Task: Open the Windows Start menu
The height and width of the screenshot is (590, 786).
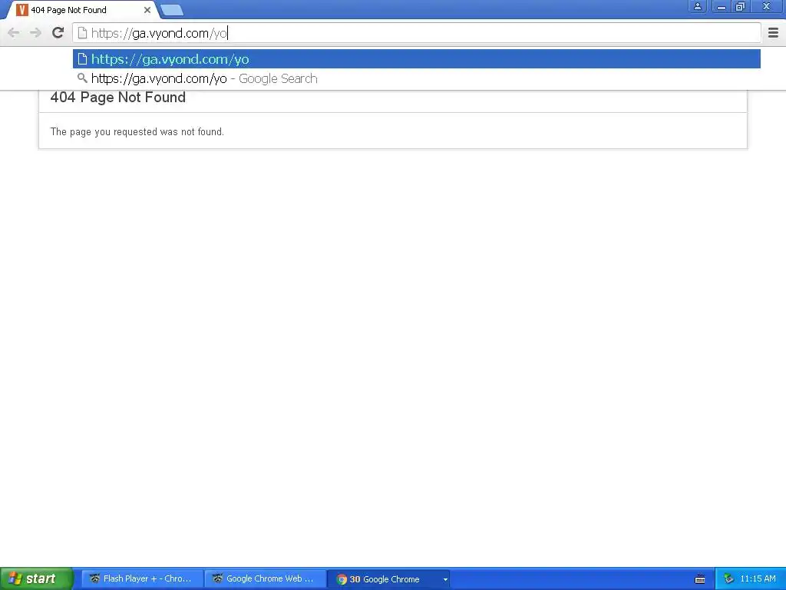Action: point(36,579)
